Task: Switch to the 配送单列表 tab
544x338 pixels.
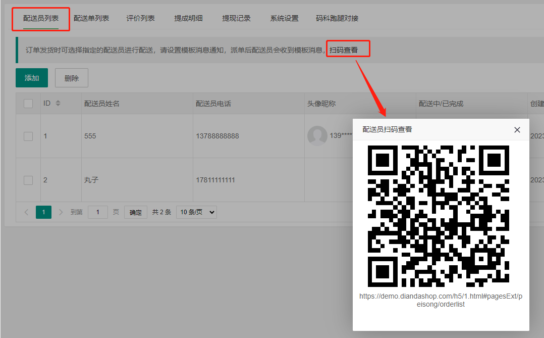Action: [91, 18]
